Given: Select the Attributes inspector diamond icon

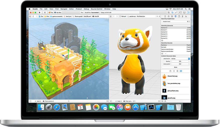Looking at the screenshot, I should (x=175, y=16).
